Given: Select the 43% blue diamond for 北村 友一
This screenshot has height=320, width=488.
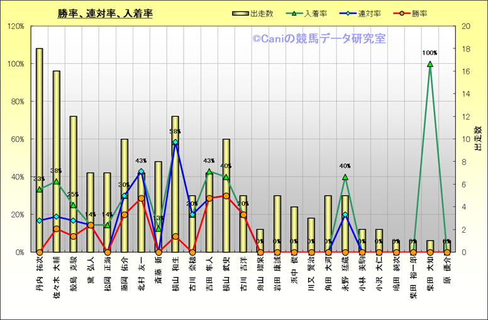Looking at the screenshot, I should pyautogui.click(x=141, y=171).
